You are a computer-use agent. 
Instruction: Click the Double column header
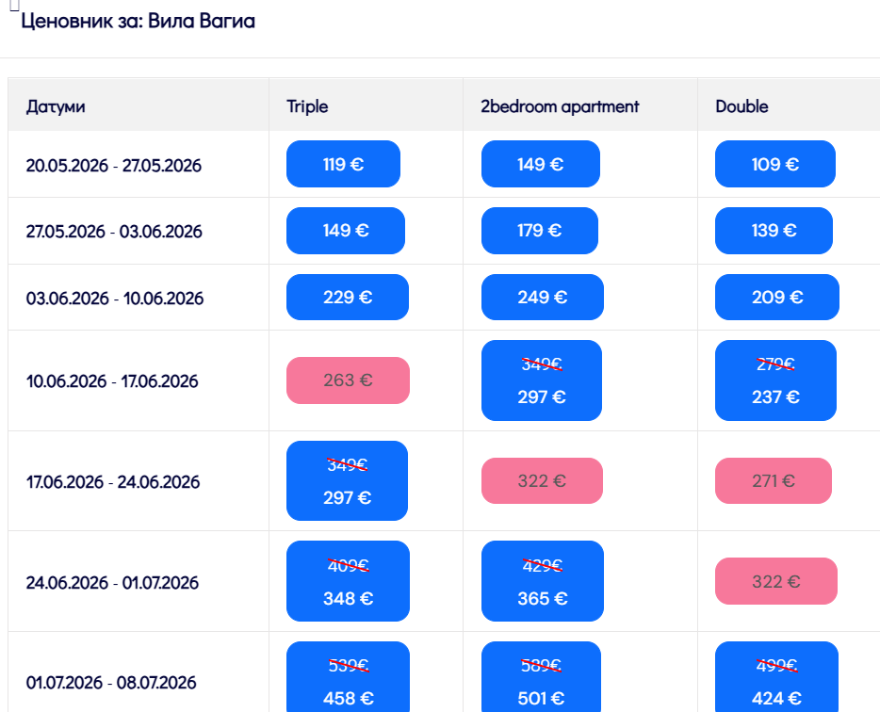click(741, 106)
